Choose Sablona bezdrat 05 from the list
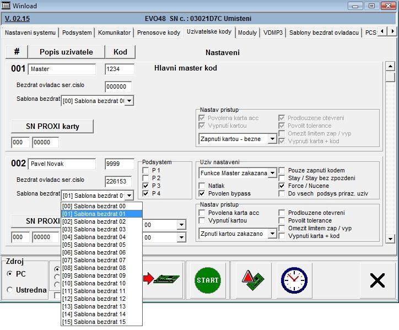Image resolution: width=399 pixels, height=330 pixels. (x=101, y=245)
